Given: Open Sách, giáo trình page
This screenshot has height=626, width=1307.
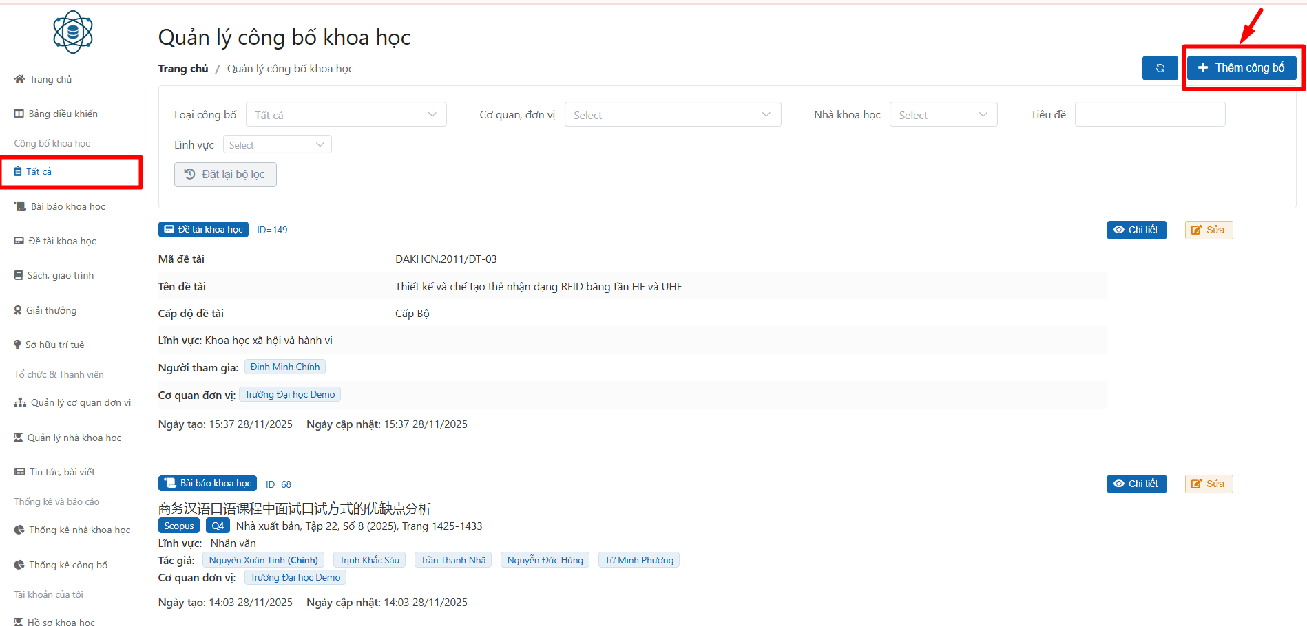Looking at the screenshot, I should 60,276.
